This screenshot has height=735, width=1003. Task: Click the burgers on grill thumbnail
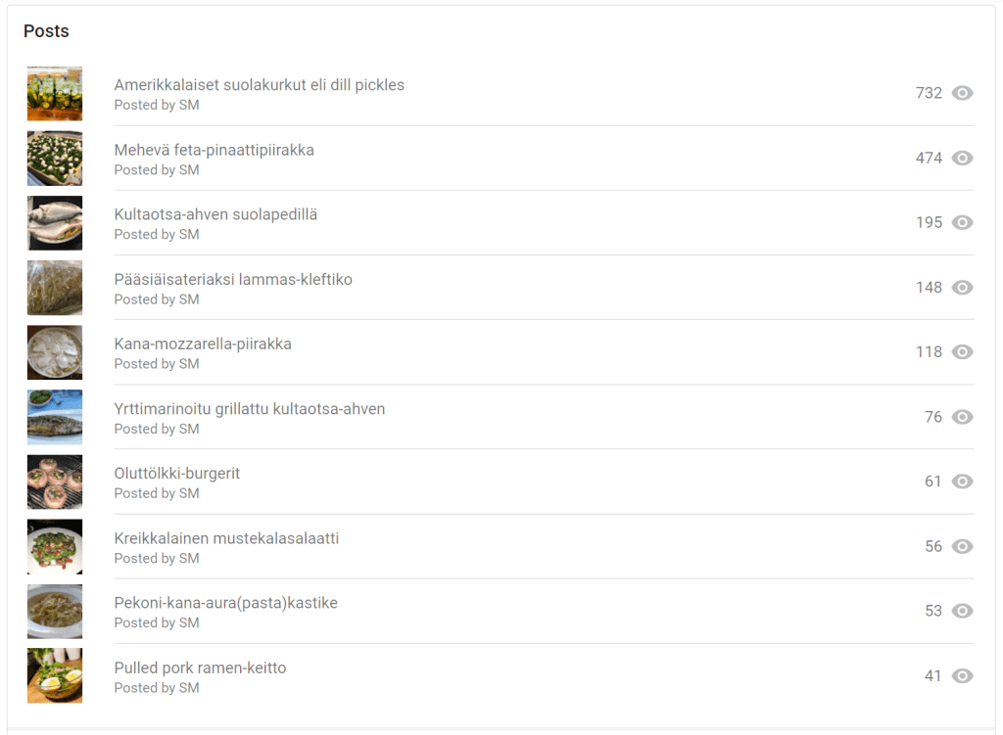[x=55, y=482]
